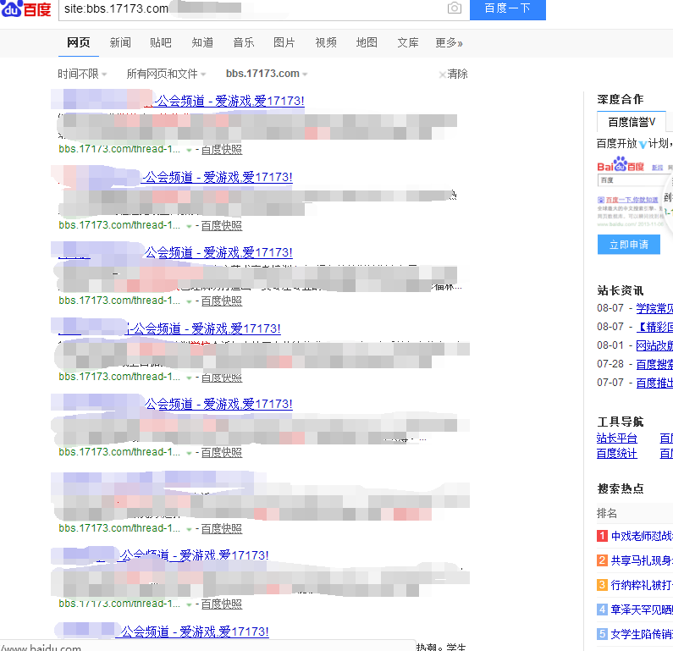Expand the bbs.17173.com site filter dropdown
Image resolution: width=673 pixels, height=651 pixels.
(x=267, y=74)
